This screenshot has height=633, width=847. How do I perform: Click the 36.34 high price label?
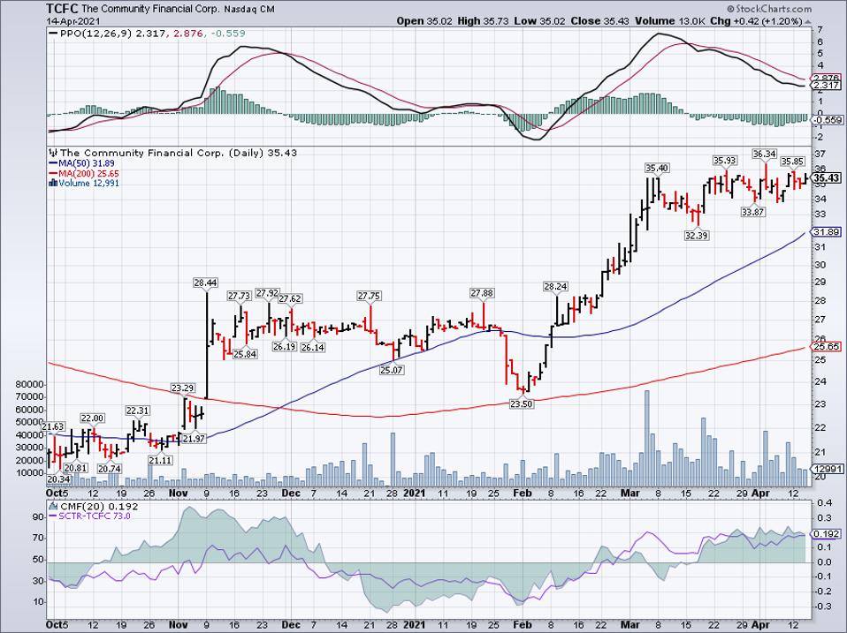[765, 154]
